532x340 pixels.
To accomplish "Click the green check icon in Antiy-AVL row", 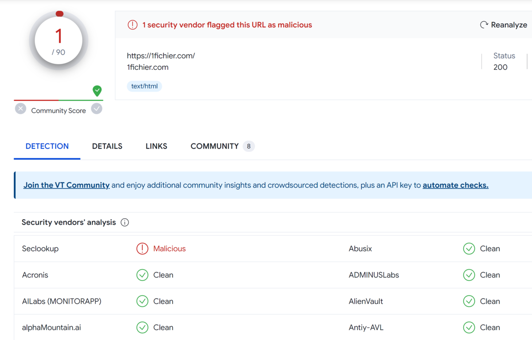I will pos(469,328).
